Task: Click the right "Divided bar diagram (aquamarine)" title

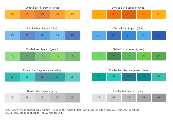Action: pyautogui.click(x=128, y=70)
